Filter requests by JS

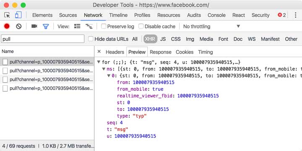click(x=163, y=39)
